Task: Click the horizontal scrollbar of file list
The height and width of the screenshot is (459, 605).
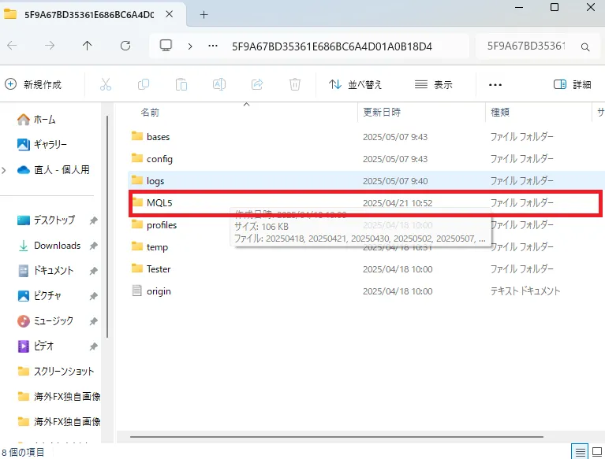Action: point(337,437)
